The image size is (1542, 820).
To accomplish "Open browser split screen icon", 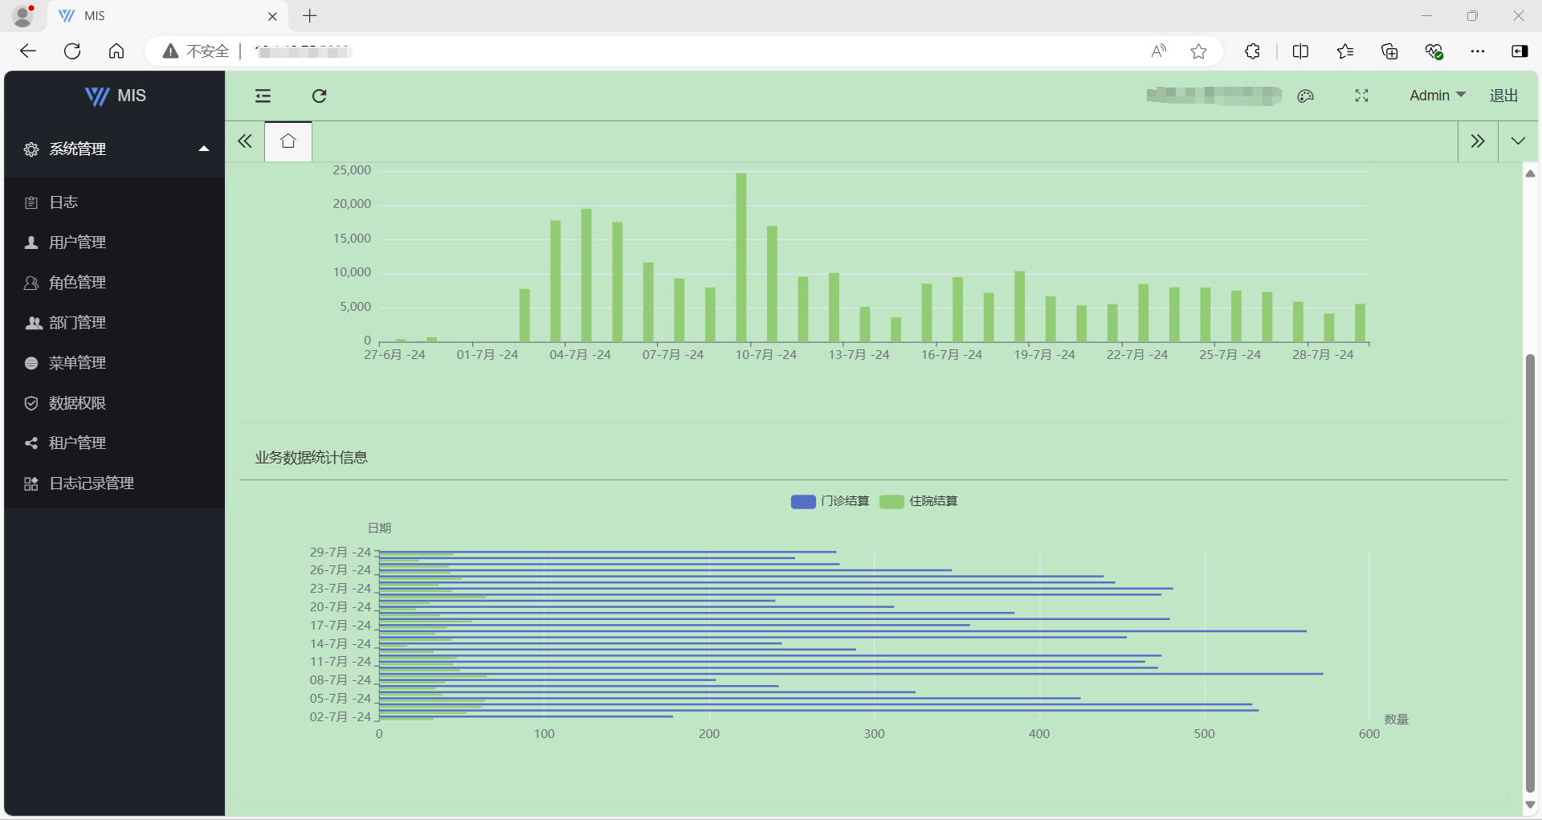I will (x=1301, y=51).
